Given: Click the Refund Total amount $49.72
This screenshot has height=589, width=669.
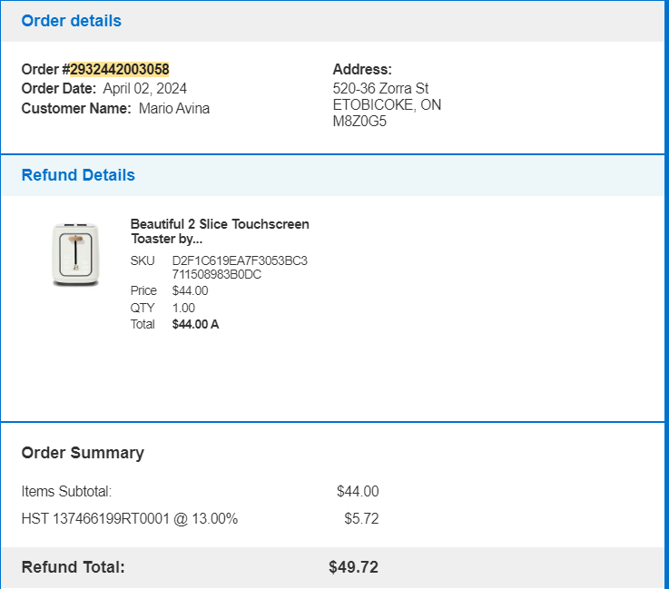Looking at the screenshot, I should click(x=353, y=567).
